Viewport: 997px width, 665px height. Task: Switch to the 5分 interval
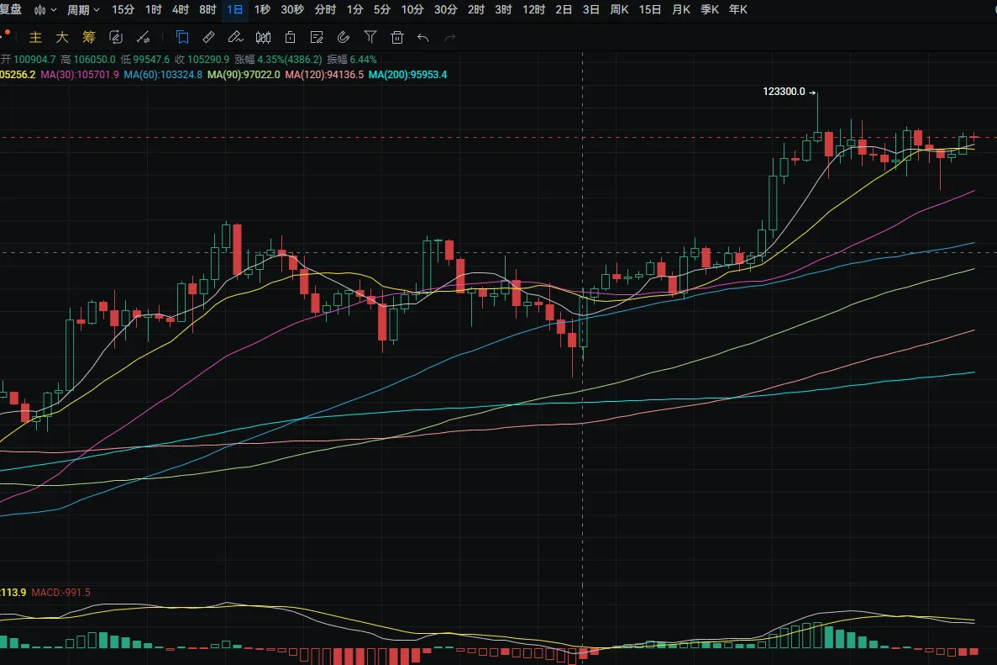[x=382, y=9]
